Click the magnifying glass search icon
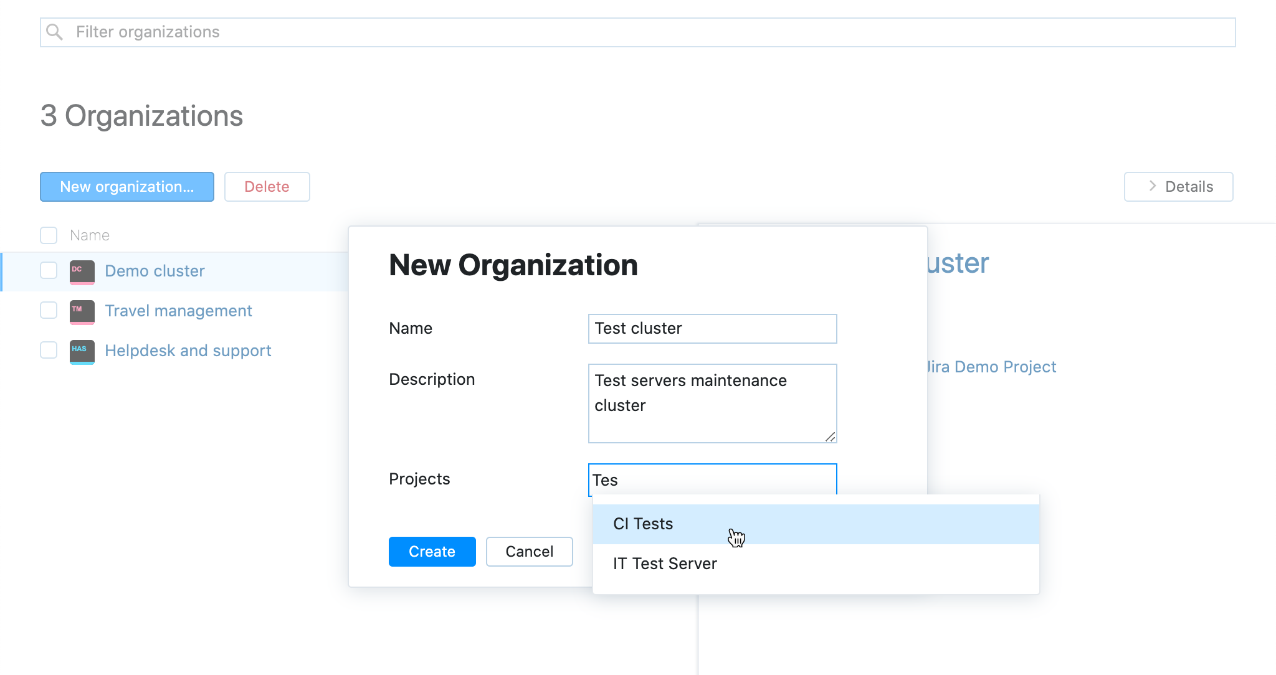1276x675 pixels. click(55, 31)
